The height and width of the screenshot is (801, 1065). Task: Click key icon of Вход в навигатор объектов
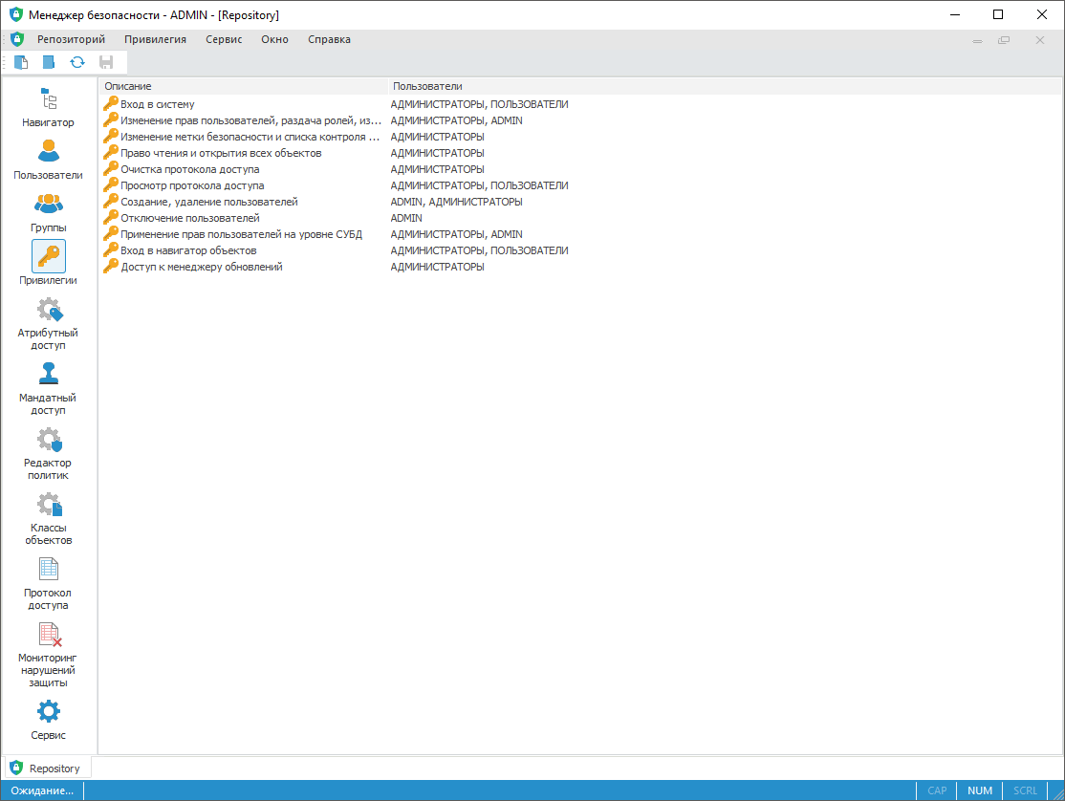coord(111,250)
